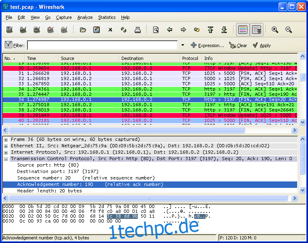Open the Help menu

(x=125, y=17)
